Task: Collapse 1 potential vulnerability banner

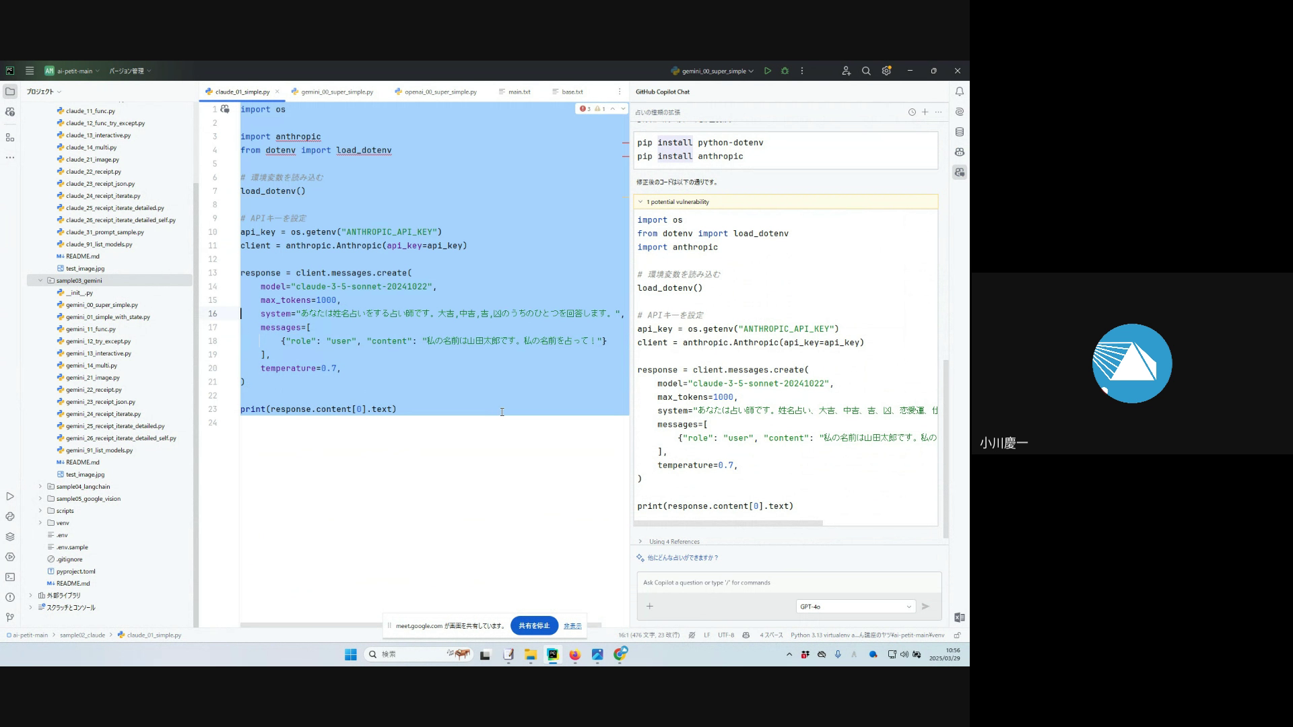Action: point(640,202)
